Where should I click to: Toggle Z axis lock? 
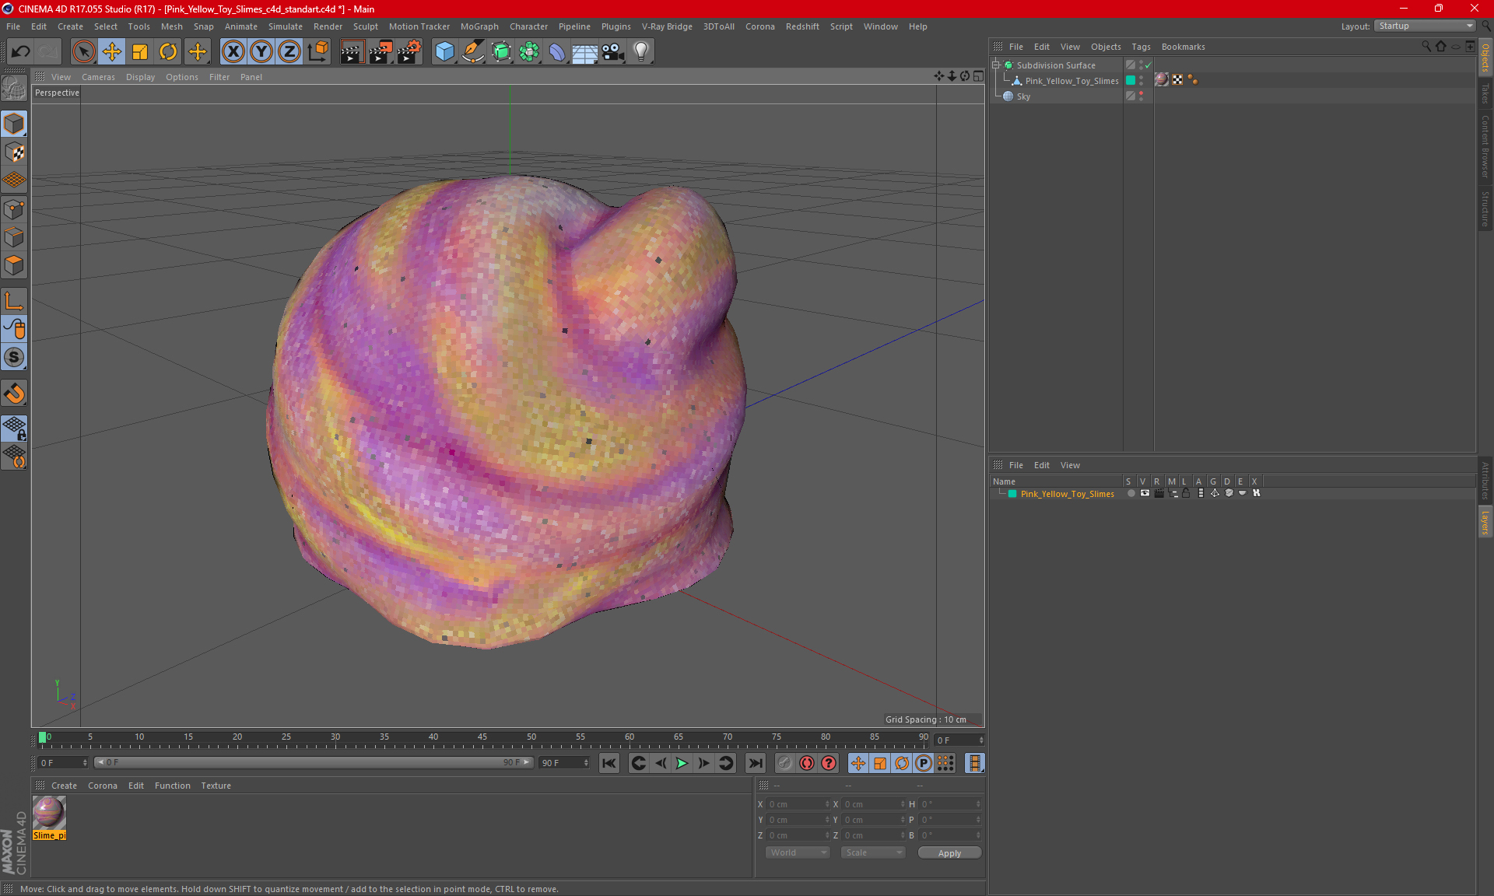click(x=289, y=51)
